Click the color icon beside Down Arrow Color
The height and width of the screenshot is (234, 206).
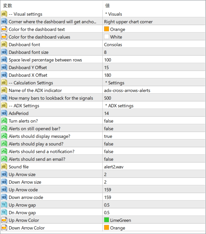coord(4,228)
